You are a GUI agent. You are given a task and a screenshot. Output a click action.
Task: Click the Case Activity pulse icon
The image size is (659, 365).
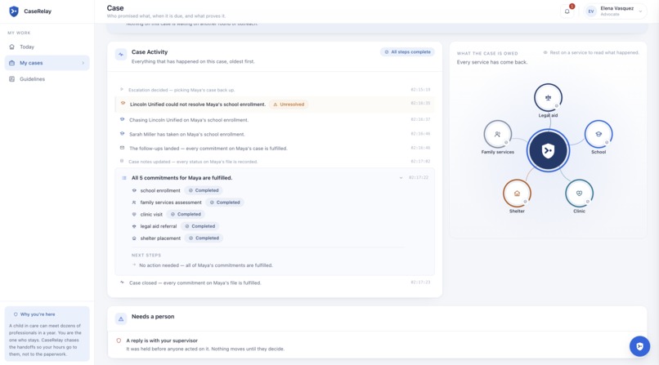[121, 55]
